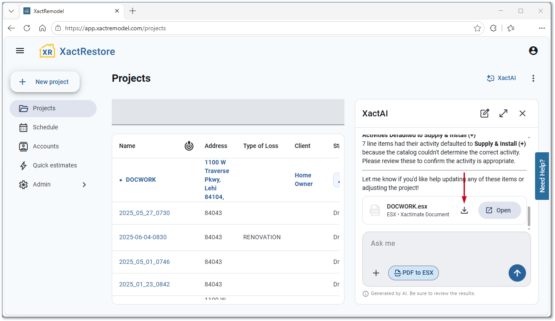
Task: Open the browser extensions puzzle icon
Action: [493, 28]
